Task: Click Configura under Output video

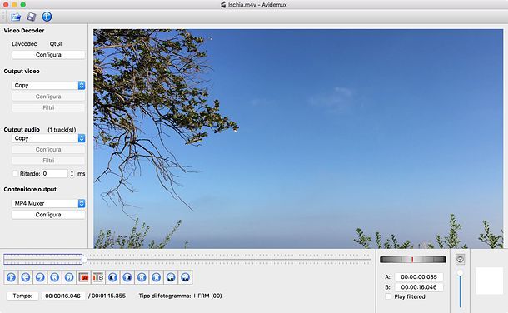Action: (x=48, y=97)
